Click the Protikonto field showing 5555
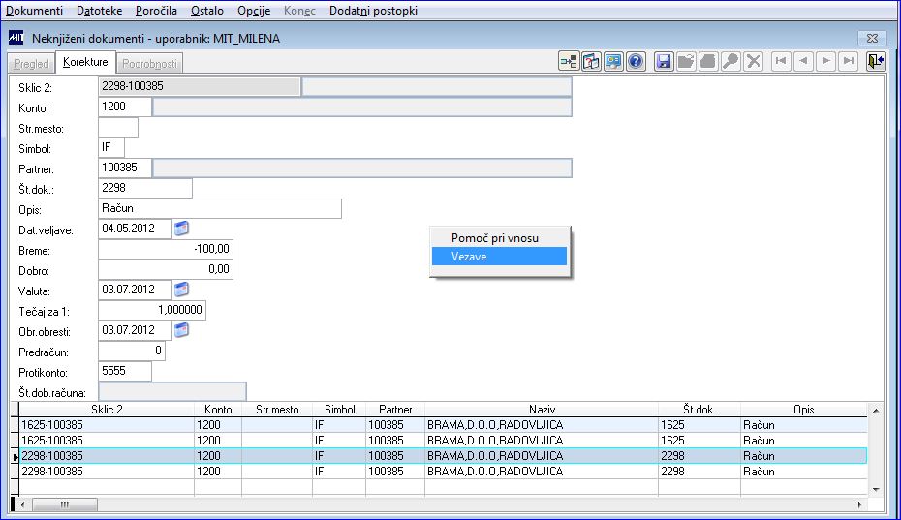 click(125, 371)
